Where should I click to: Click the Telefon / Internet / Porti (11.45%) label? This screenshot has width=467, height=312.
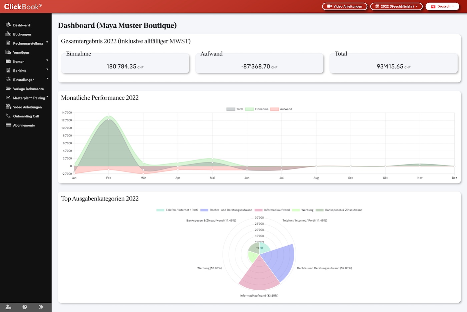tap(305, 221)
